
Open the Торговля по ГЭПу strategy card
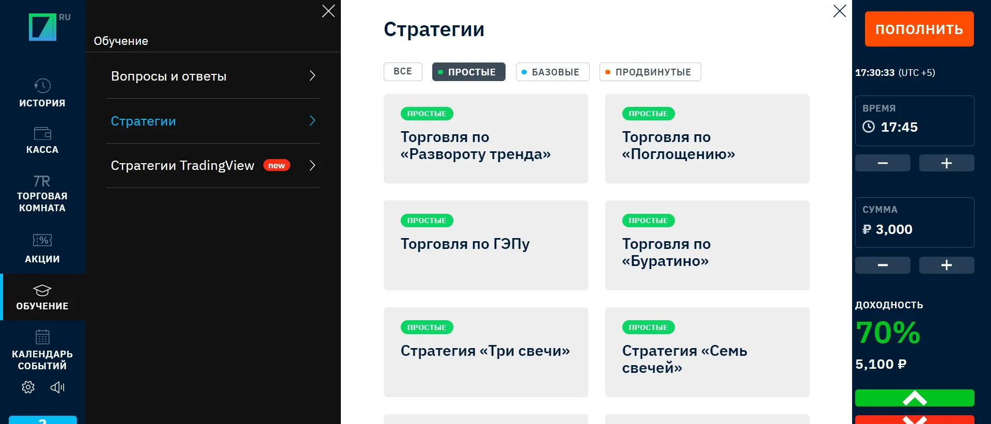click(x=485, y=245)
